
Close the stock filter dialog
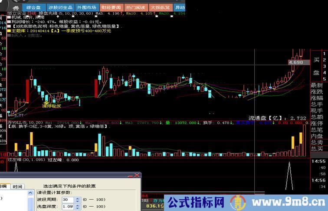tap(137, 176)
